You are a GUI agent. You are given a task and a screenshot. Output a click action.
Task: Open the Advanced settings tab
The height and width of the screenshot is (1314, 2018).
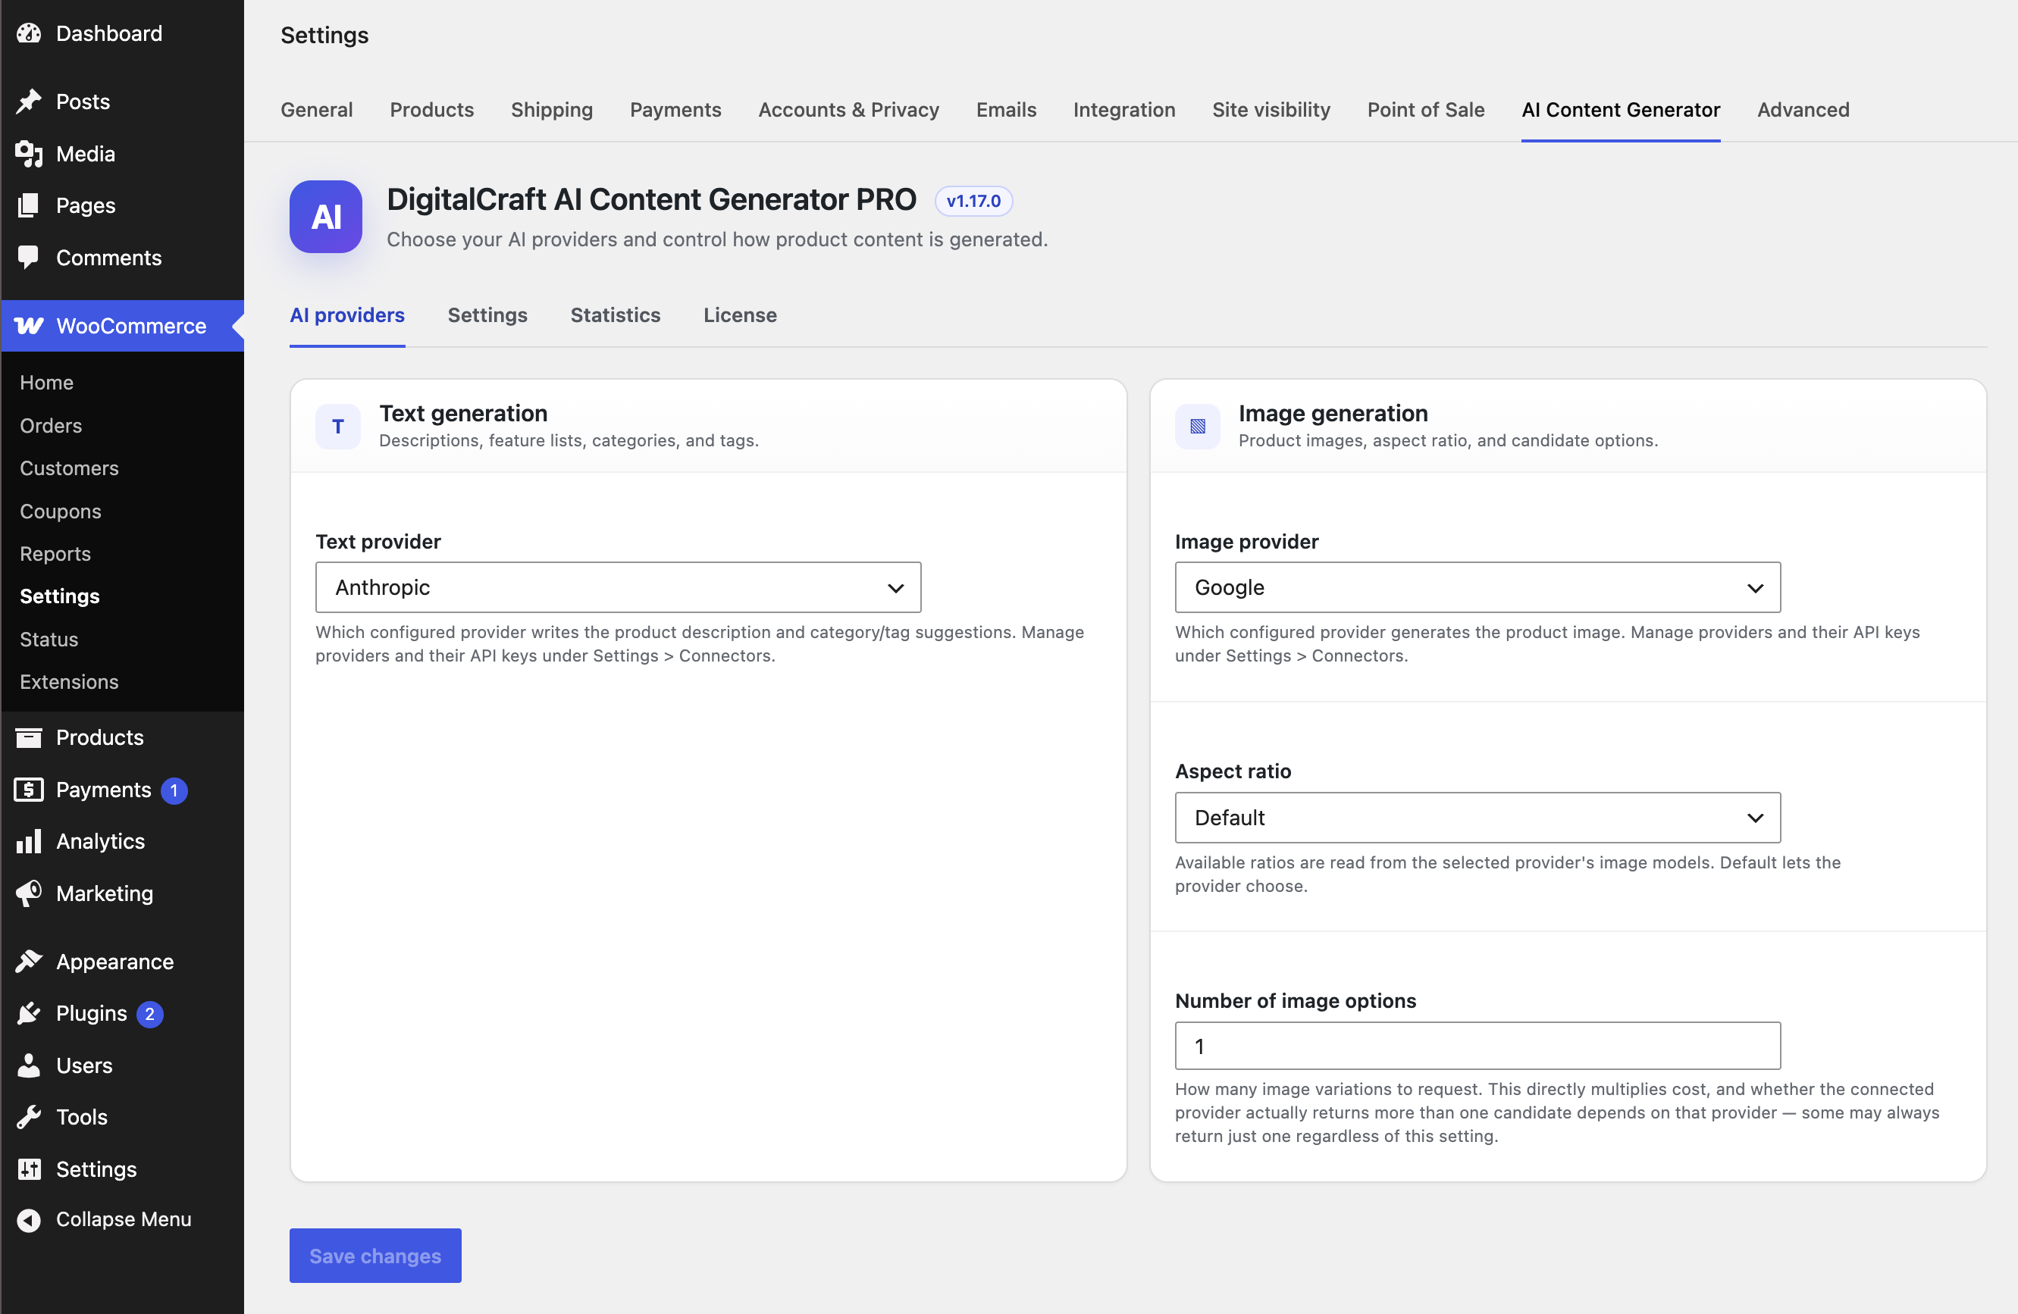pos(1803,109)
